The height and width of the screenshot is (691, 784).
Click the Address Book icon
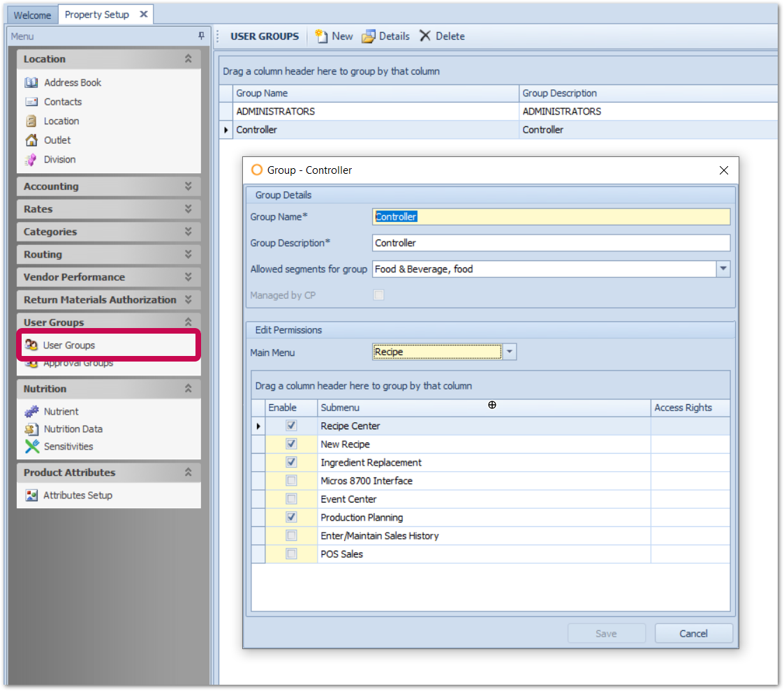[31, 82]
